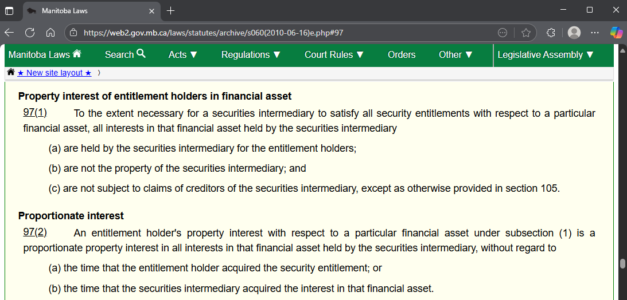Open the browser settings ellipsis menu
This screenshot has width=627, height=300.
click(x=595, y=33)
